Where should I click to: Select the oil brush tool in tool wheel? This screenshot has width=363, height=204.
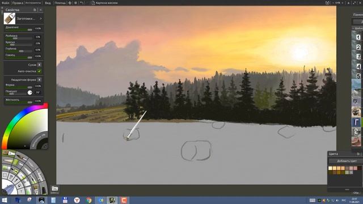tap(9, 153)
